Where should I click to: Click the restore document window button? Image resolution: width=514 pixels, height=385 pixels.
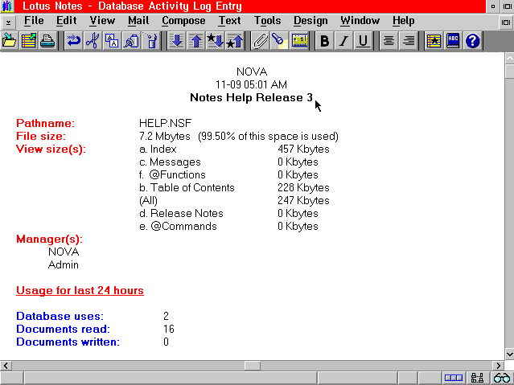(x=507, y=22)
